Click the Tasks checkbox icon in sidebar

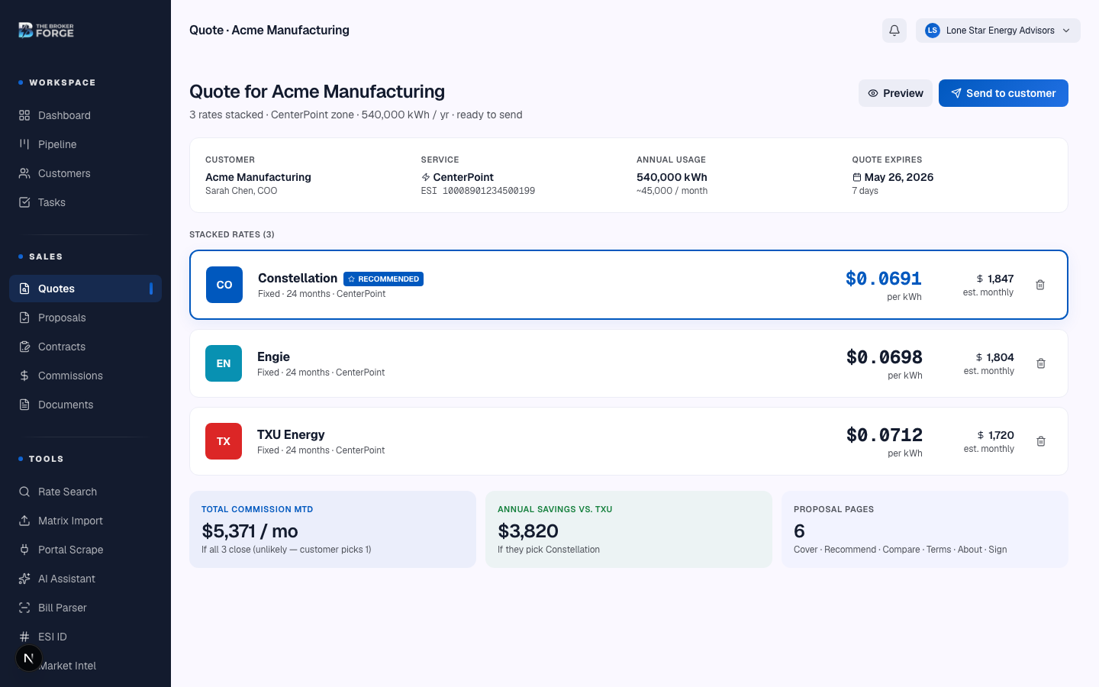[x=24, y=202]
